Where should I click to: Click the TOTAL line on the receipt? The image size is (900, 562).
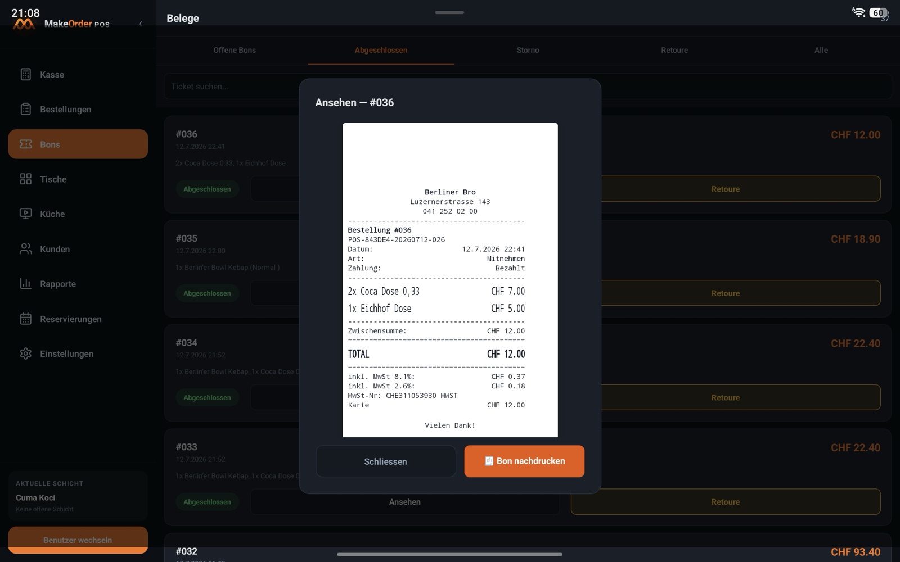[x=436, y=354]
